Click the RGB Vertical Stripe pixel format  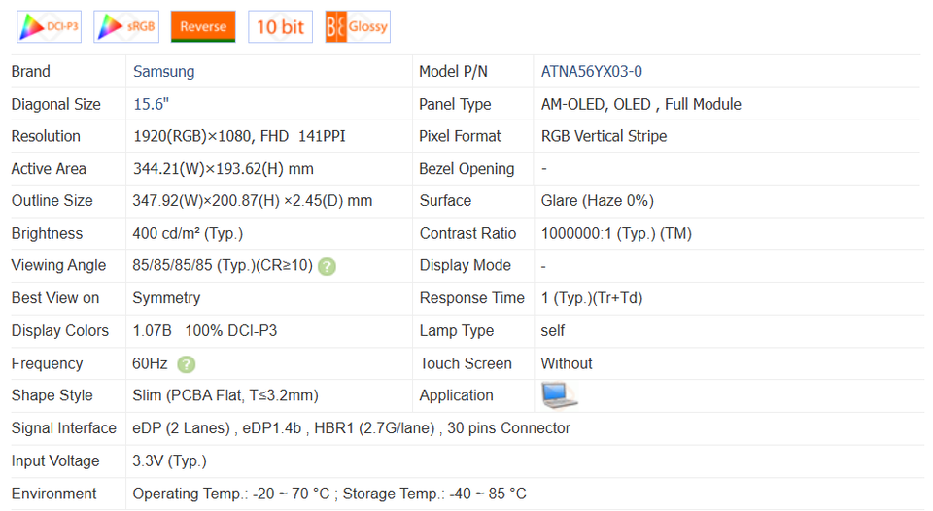604,136
